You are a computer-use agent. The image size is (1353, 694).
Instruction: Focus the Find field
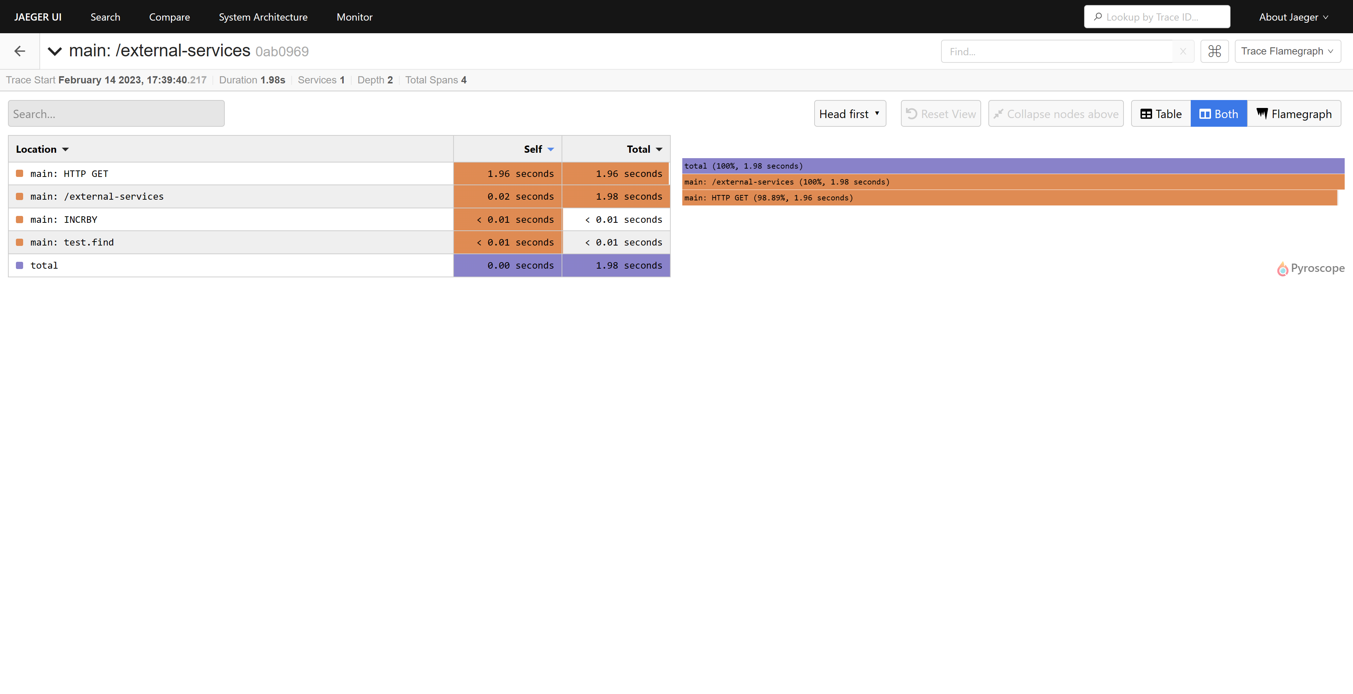pyautogui.click(x=1057, y=51)
